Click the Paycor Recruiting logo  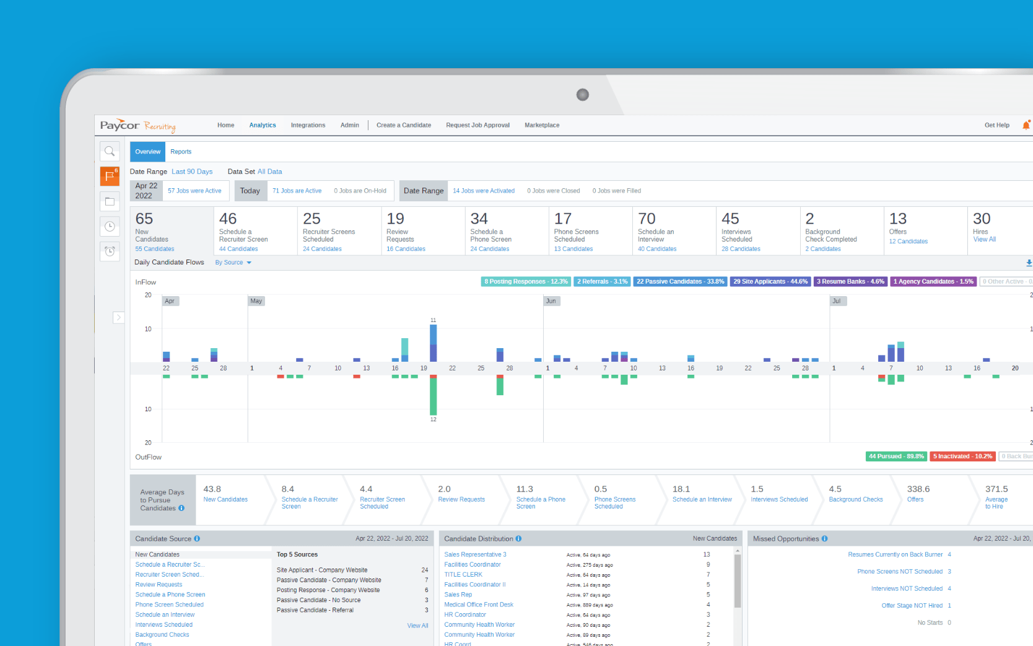138,126
